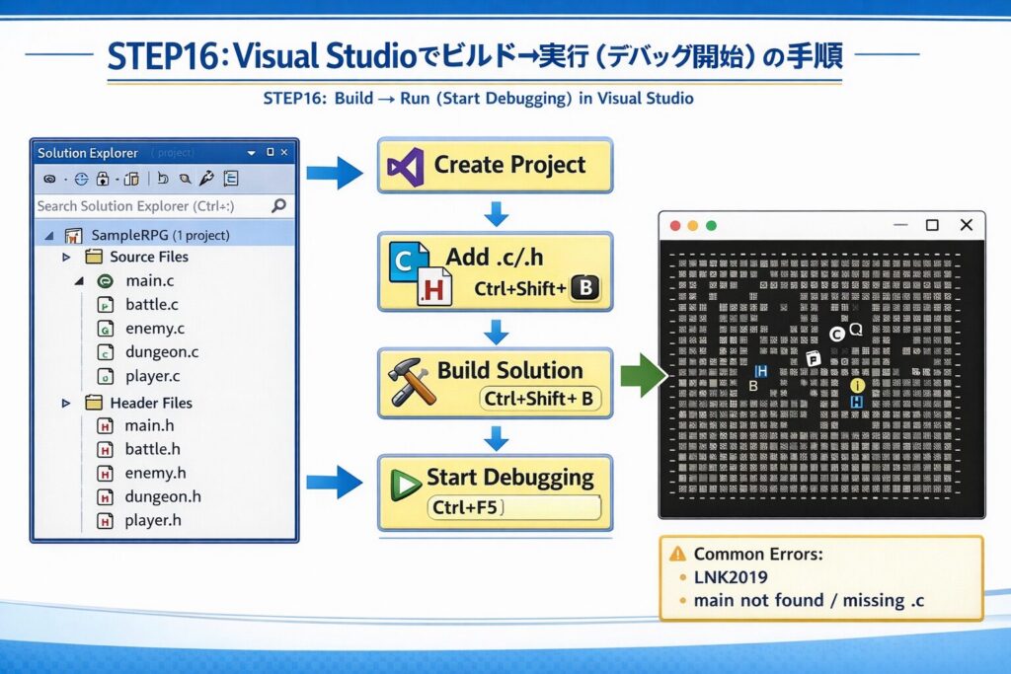Click the warning triangle next to Common Errors
Image resolution: width=1011 pixels, height=674 pixels.
click(x=677, y=554)
